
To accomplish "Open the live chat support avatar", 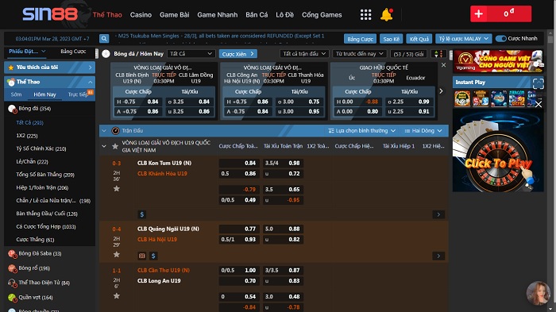I will point(539,293).
